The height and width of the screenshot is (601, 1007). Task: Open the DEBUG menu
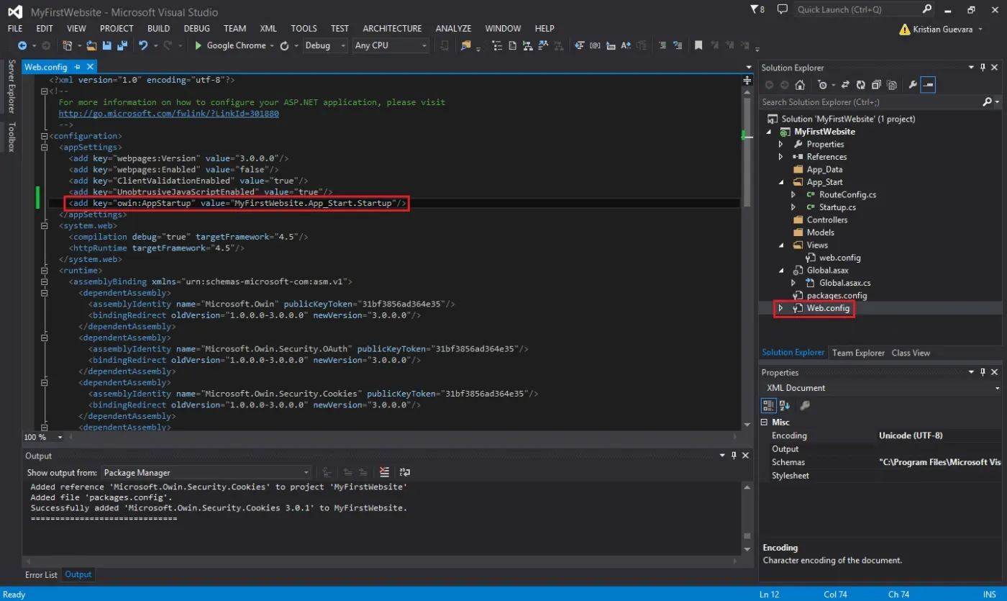click(x=197, y=28)
